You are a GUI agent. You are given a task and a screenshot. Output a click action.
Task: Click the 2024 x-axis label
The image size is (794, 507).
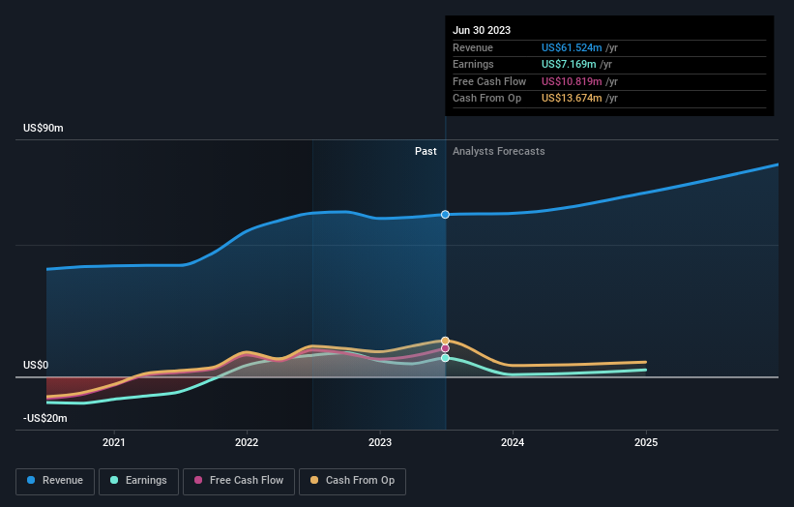click(x=513, y=443)
